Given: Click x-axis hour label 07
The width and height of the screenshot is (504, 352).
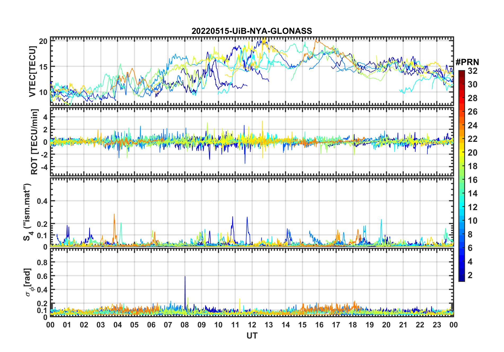Looking at the screenshot, I should click(x=168, y=325).
